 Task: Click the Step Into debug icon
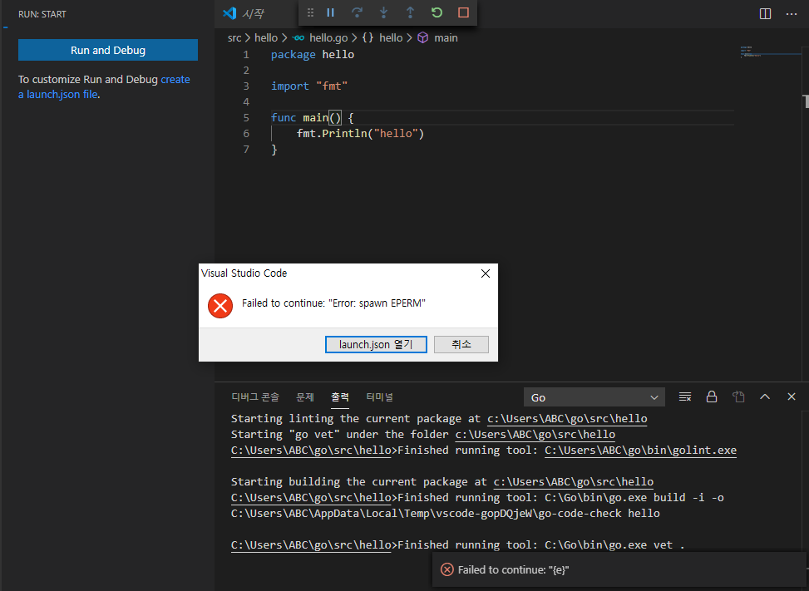click(x=383, y=12)
